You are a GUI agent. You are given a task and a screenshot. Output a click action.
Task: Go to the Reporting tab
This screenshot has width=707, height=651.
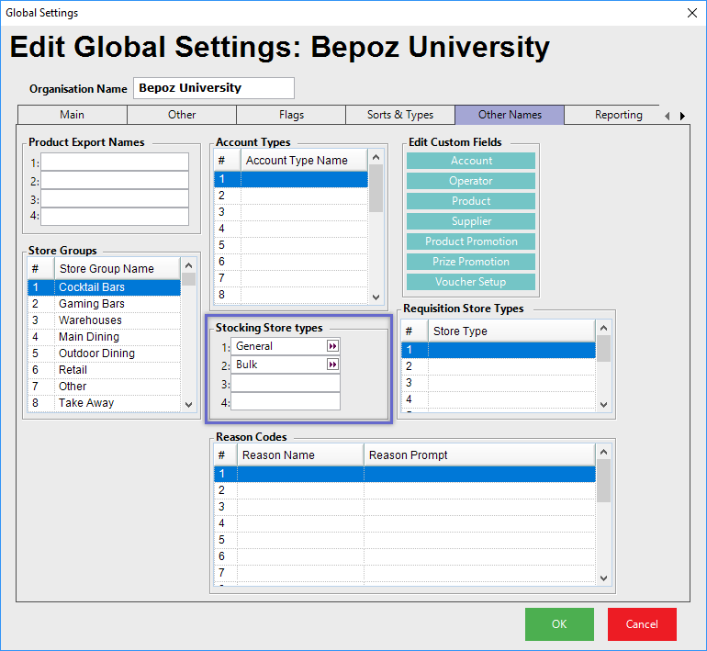pos(618,115)
